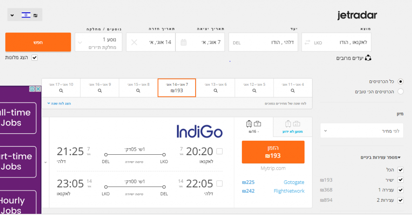Close the advertisement with X icon
412x215 pixels.
point(38,89)
